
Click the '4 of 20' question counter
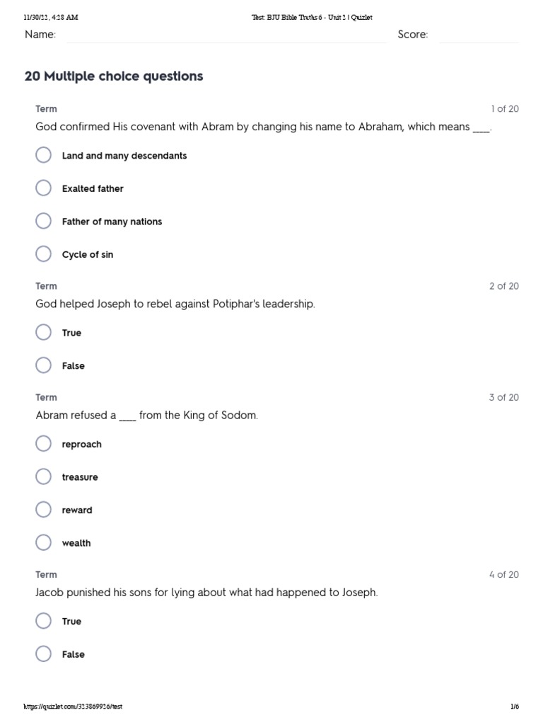(x=503, y=574)
